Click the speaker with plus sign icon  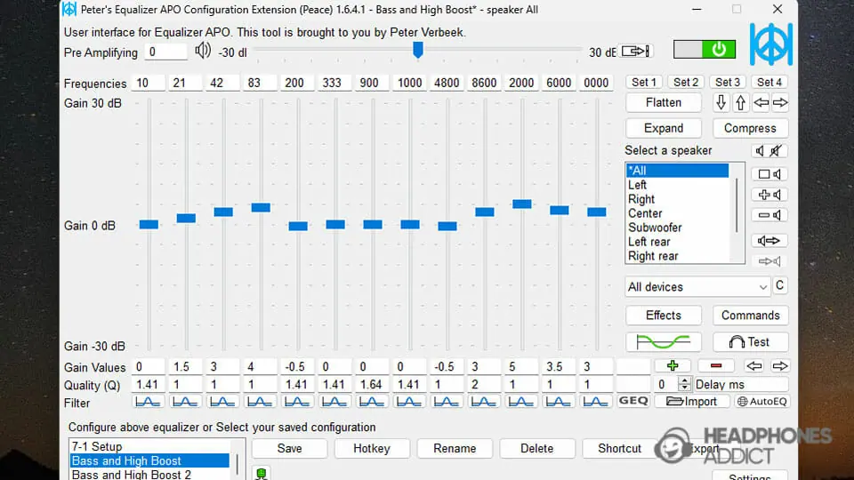769,195
